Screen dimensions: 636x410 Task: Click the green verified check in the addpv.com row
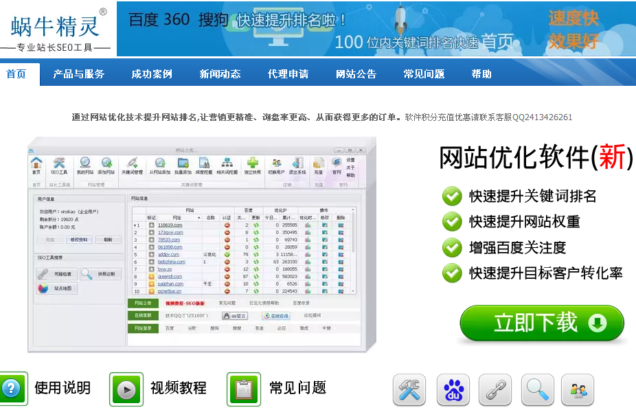pos(227,255)
